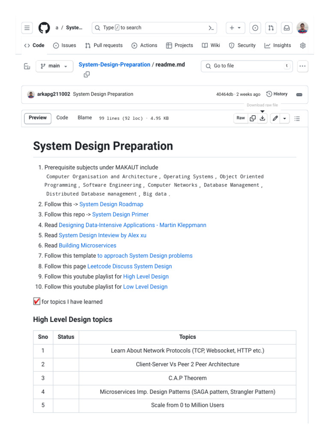Copy raw file contents
This screenshot has width=329, height=439.
pos(253,118)
